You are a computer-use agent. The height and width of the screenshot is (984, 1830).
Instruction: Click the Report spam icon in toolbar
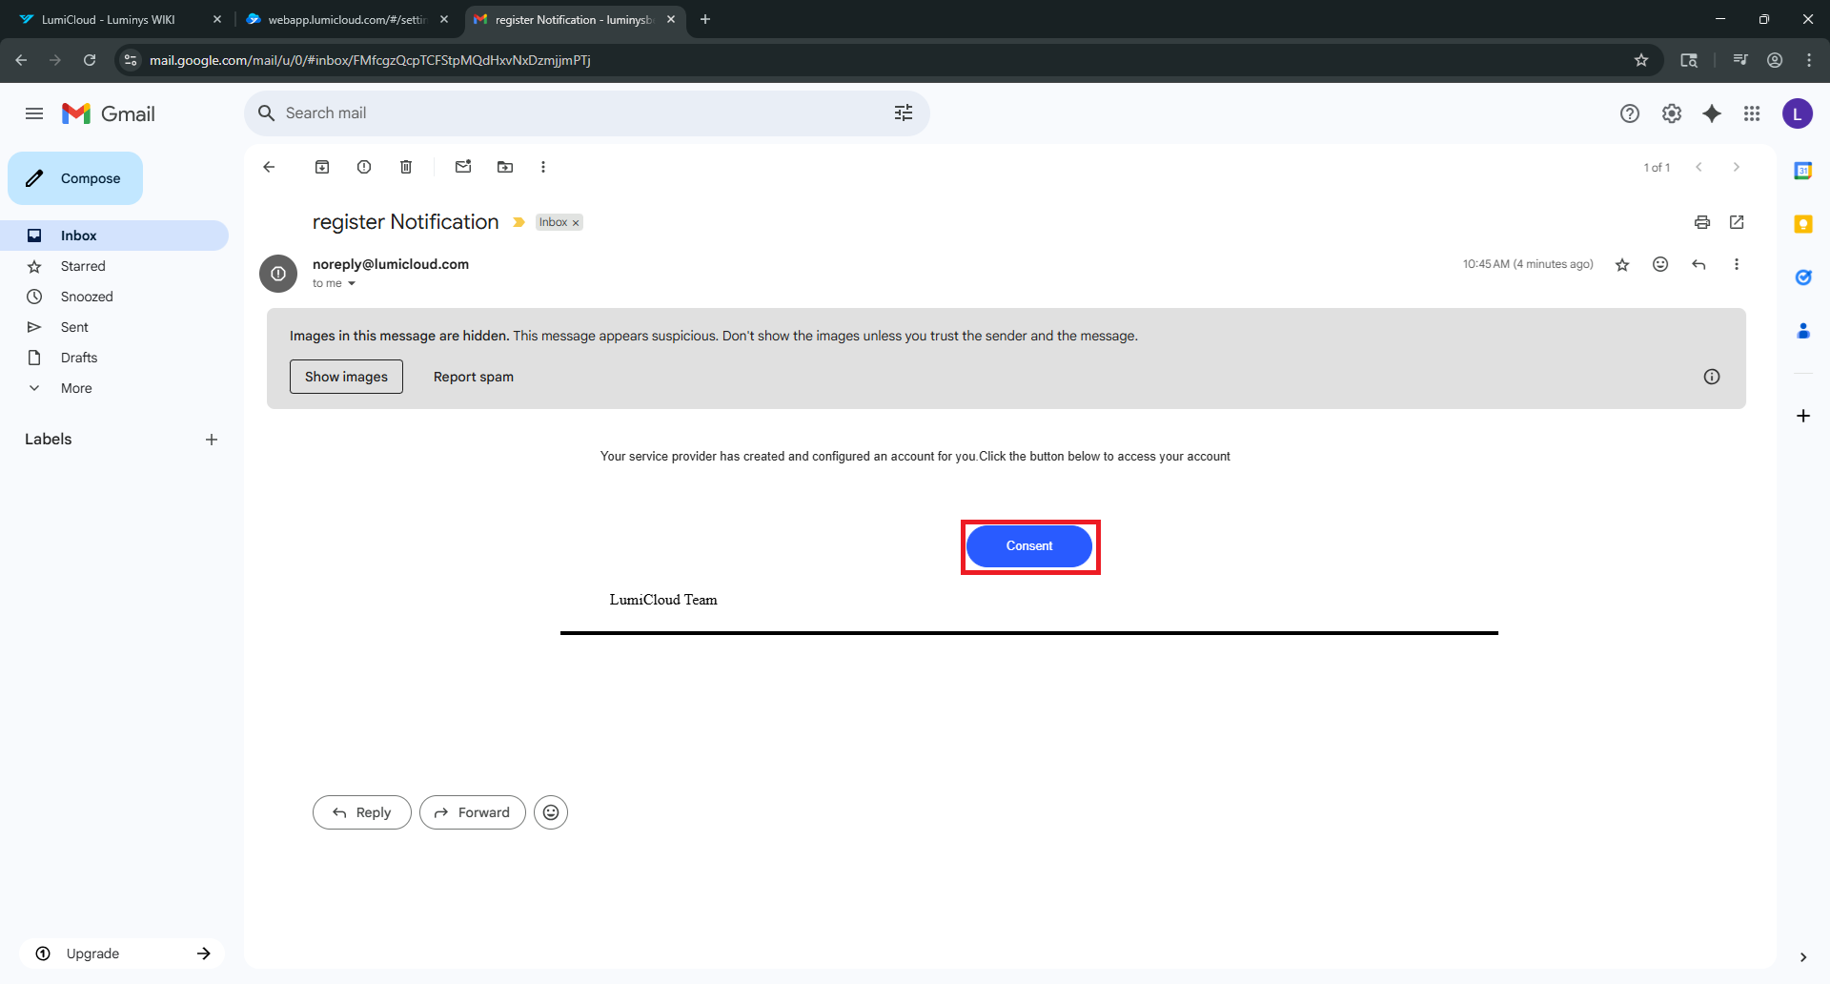click(364, 167)
